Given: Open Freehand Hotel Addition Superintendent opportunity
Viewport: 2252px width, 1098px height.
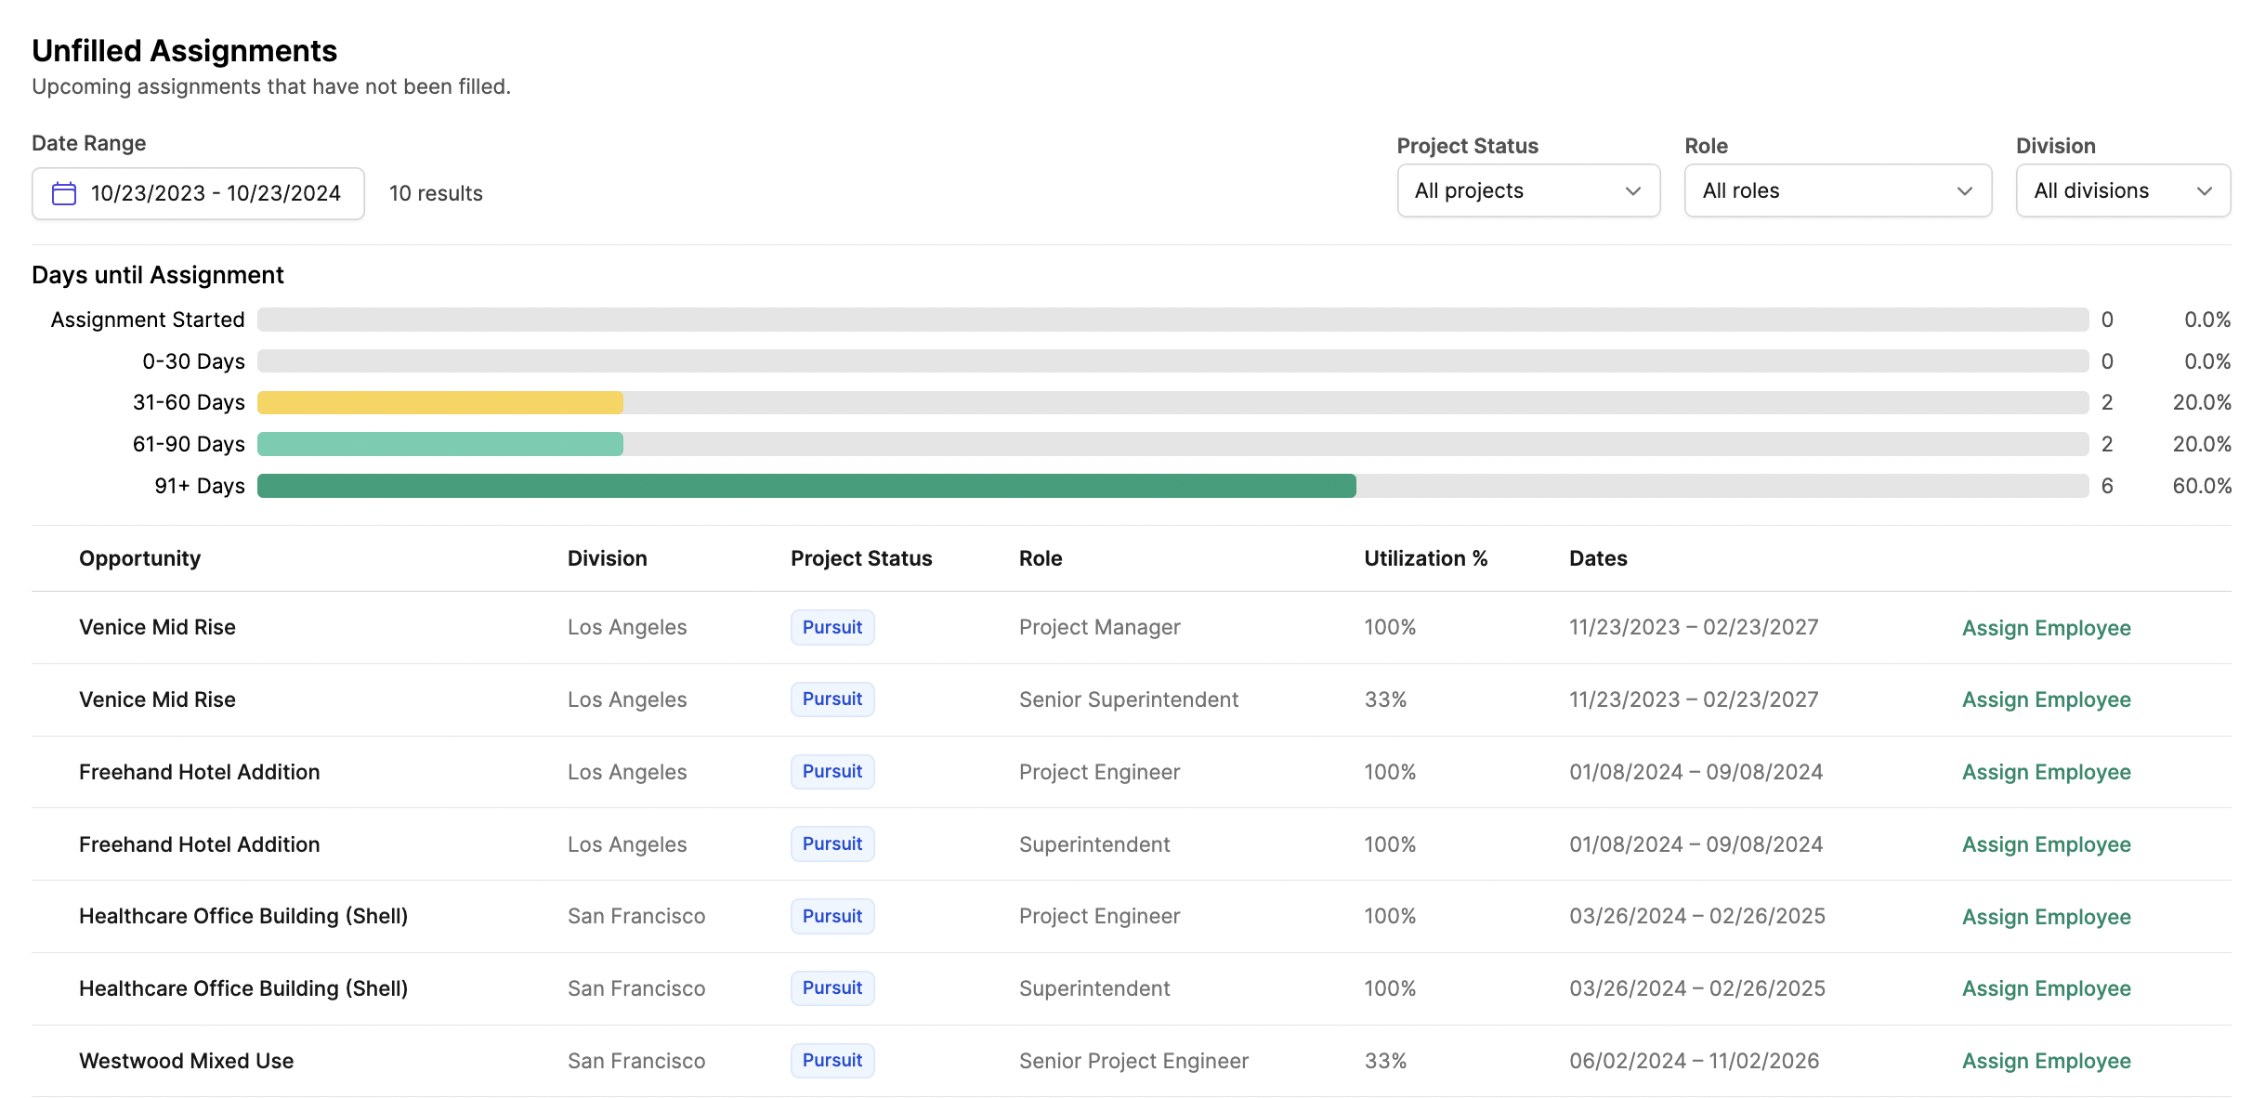Looking at the screenshot, I should [199, 844].
